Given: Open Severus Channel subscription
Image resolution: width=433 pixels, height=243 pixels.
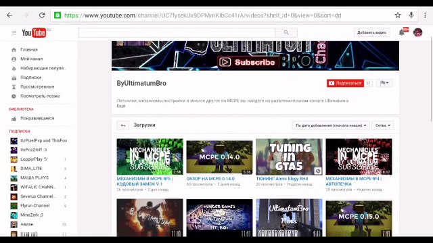Looking at the screenshot, I should (38, 196).
